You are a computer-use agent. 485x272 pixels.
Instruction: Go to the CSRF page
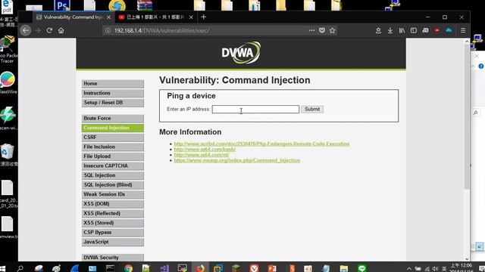click(113, 138)
